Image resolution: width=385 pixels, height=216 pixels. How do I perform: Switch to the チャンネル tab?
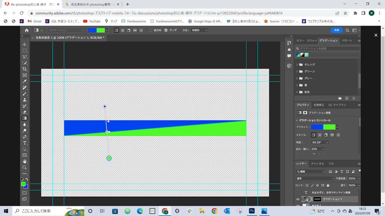pyautogui.click(x=318, y=164)
